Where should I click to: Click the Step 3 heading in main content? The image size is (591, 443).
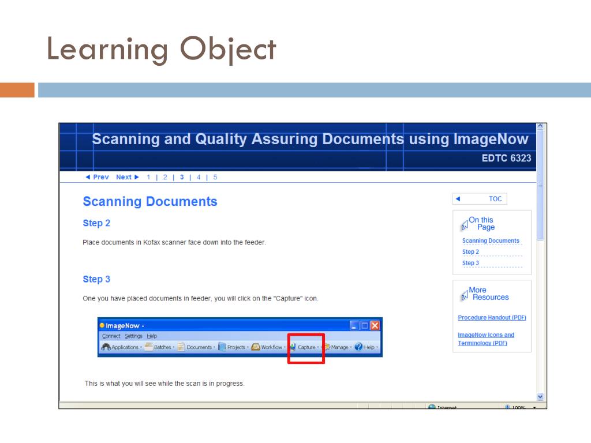[96, 279]
